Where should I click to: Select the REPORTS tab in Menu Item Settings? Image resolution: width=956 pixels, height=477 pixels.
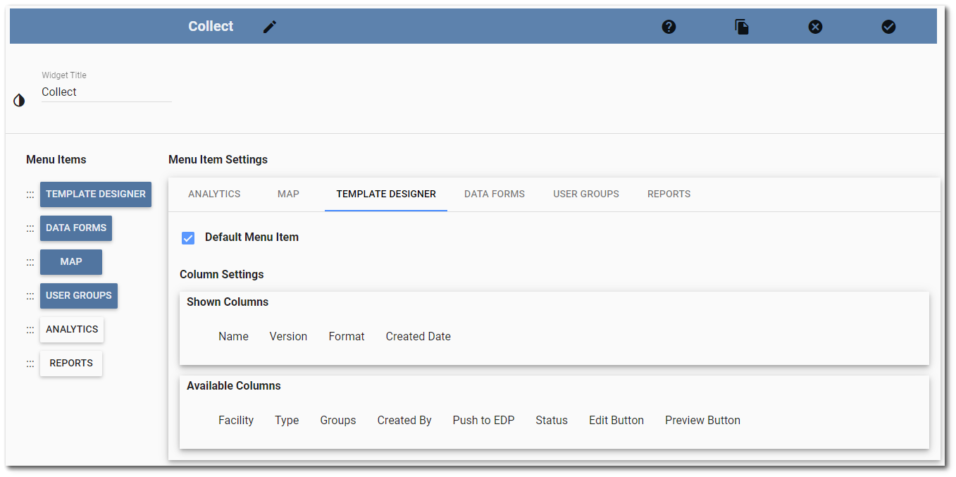(x=668, y=194)
